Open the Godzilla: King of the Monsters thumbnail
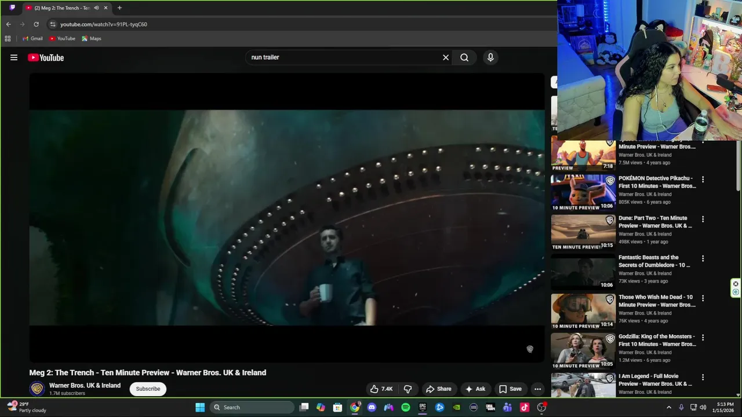This screenshot has width=742, height=417. coord(583,351)
